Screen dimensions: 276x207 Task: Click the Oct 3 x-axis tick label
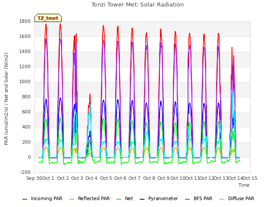click(x=77, y=178)
